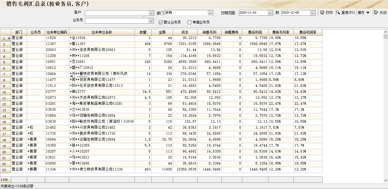Click the printer icon for 打印
This screenshot has width=388, height=189.
[x=322, y=13]
